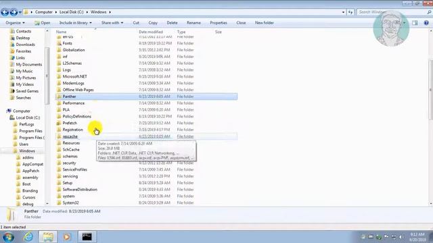
Task: Click the file list vertical scrollbar
Action: [x=430, y=90]
